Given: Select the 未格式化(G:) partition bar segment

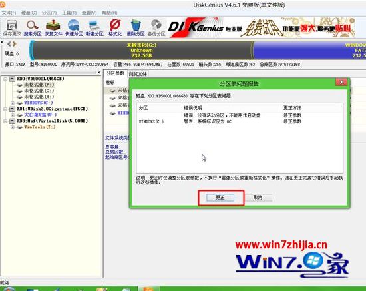Looking at the screenshot, I should [x=142, y=50].
